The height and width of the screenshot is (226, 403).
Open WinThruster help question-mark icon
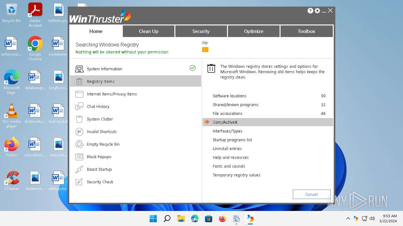click(310, 11)
